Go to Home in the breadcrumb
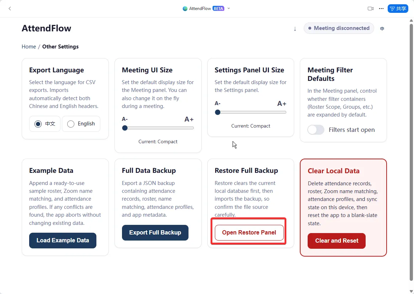Screen dimensions: 414x294 pos(29,47)
